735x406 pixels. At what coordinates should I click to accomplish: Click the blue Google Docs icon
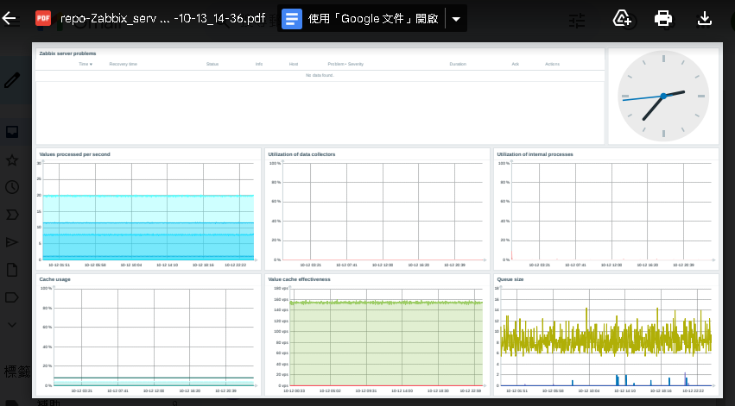[292, 19]
